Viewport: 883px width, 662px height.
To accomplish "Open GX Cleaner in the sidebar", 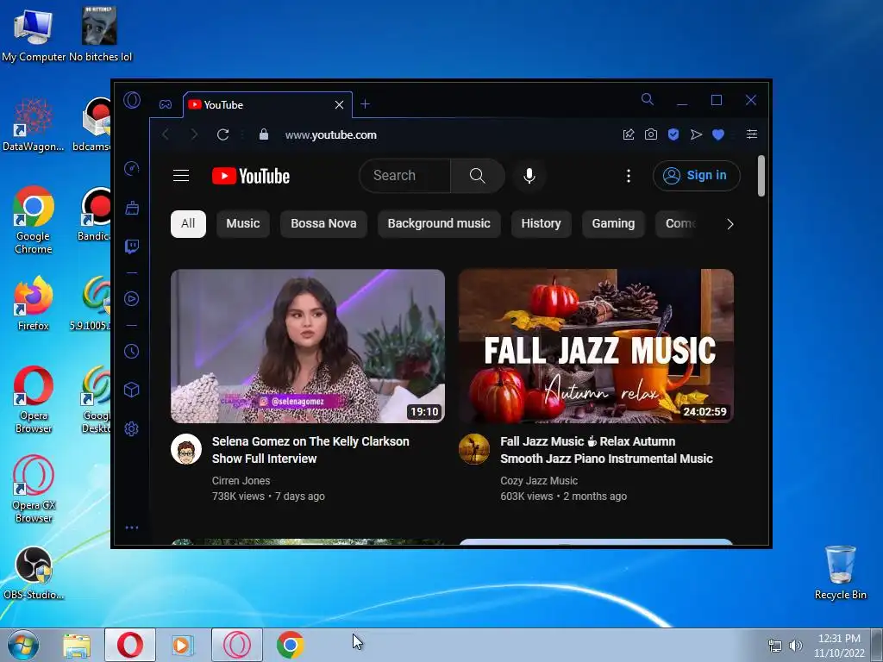I will [x=132, y=208].
